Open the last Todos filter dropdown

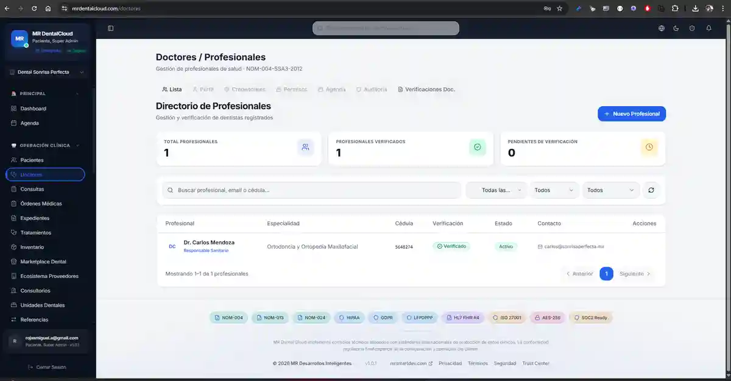[611, 190]
